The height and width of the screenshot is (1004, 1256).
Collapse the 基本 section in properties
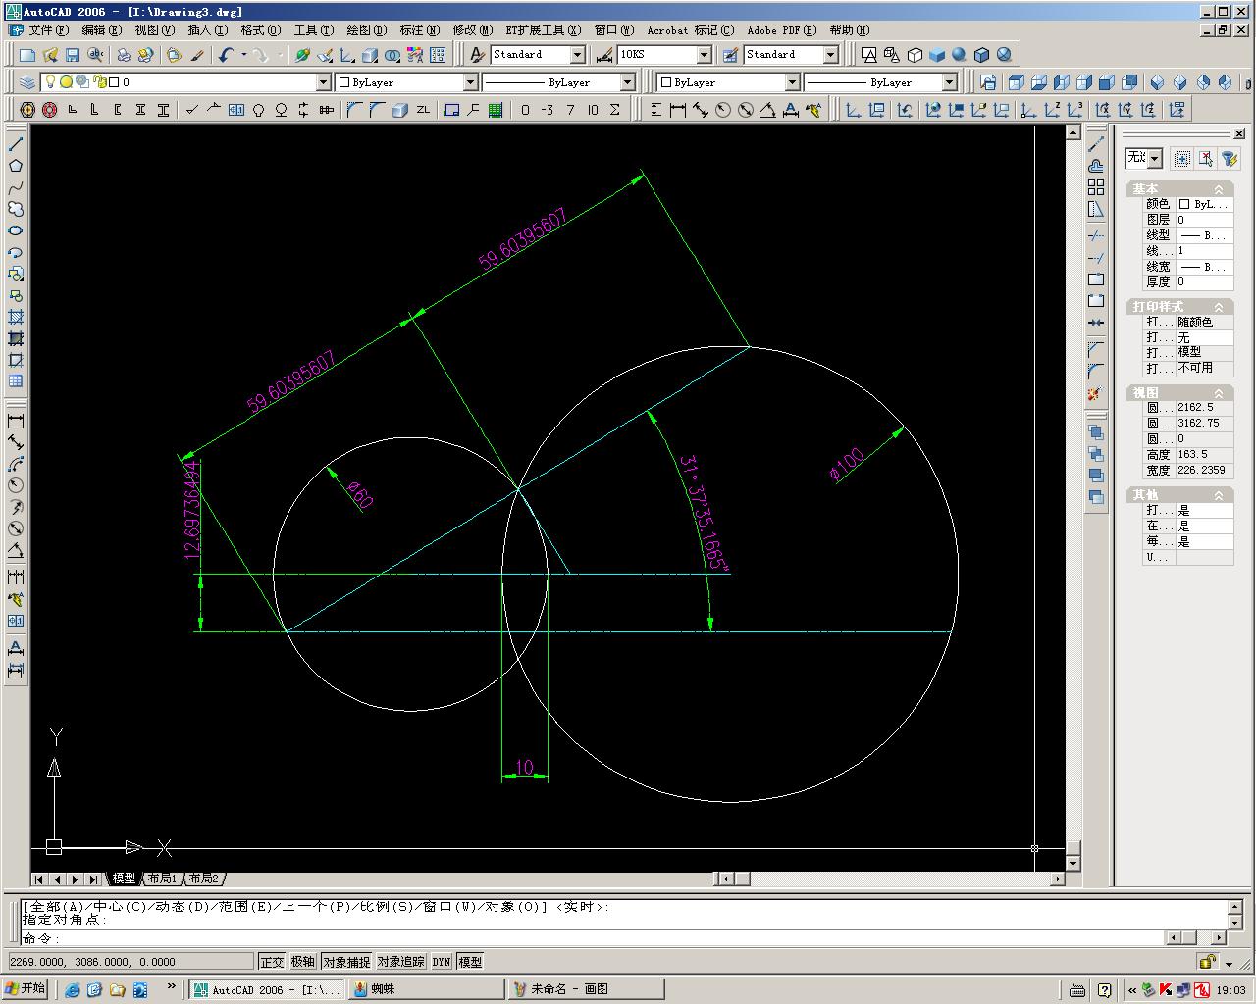click(x=1219, y=189)
